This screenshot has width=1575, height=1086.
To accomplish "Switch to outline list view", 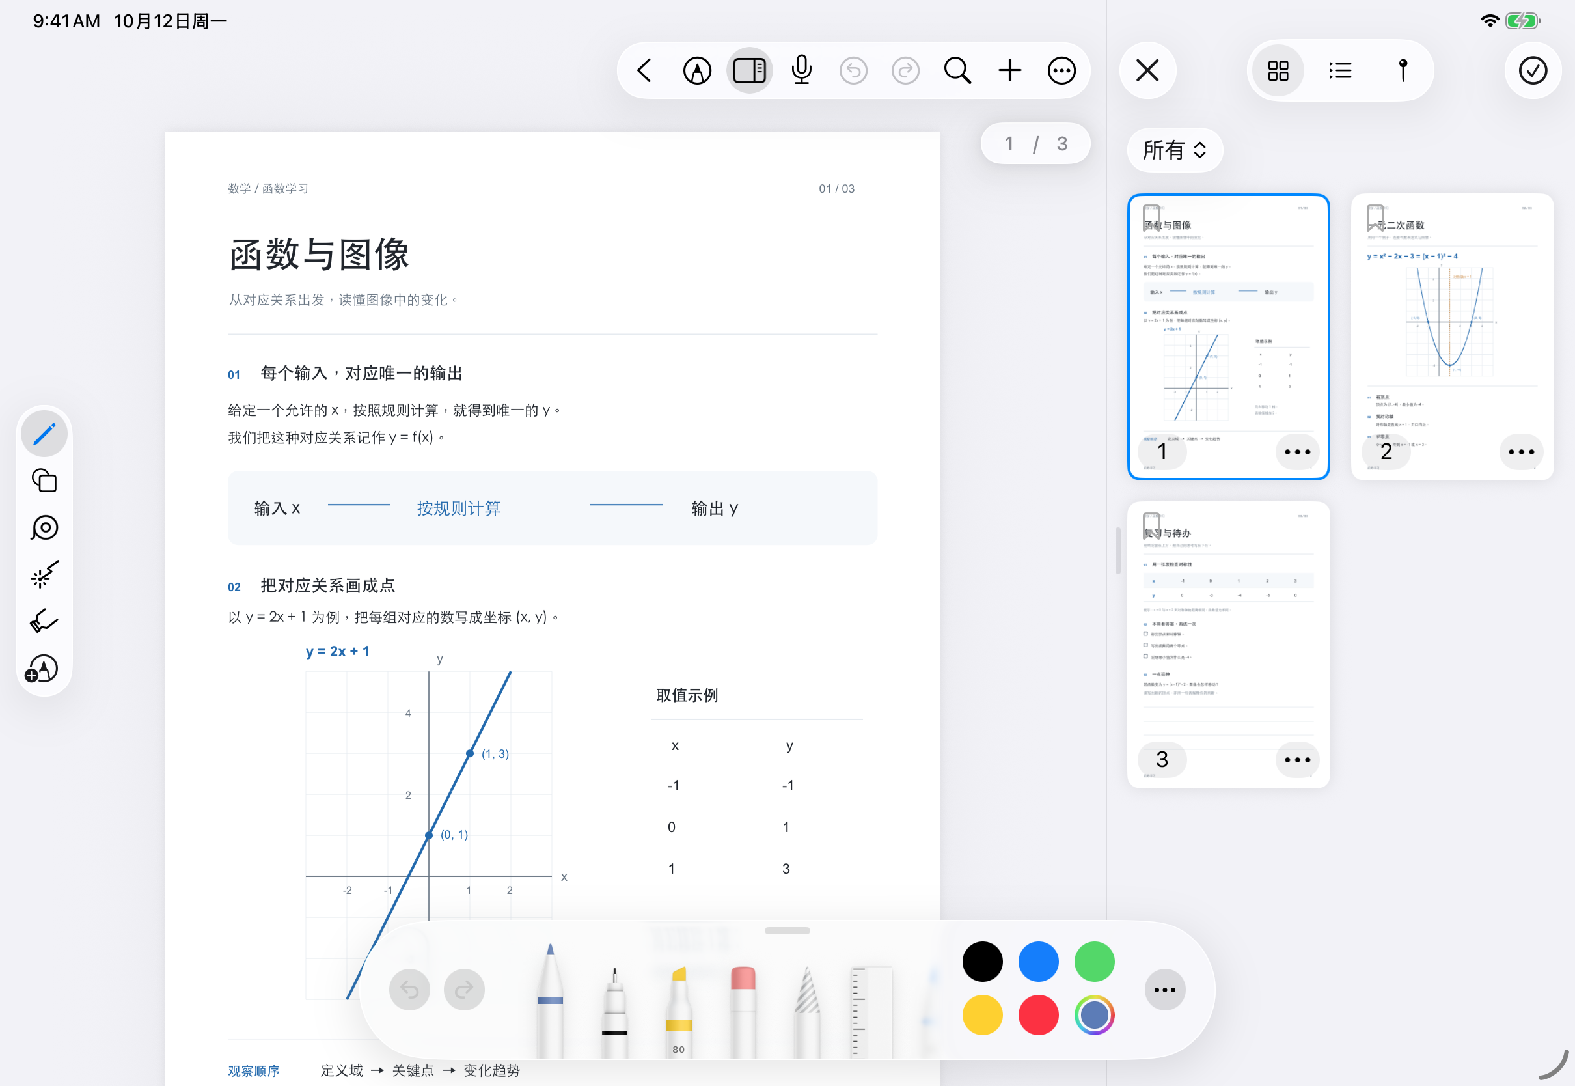I will pos(1341,70).
